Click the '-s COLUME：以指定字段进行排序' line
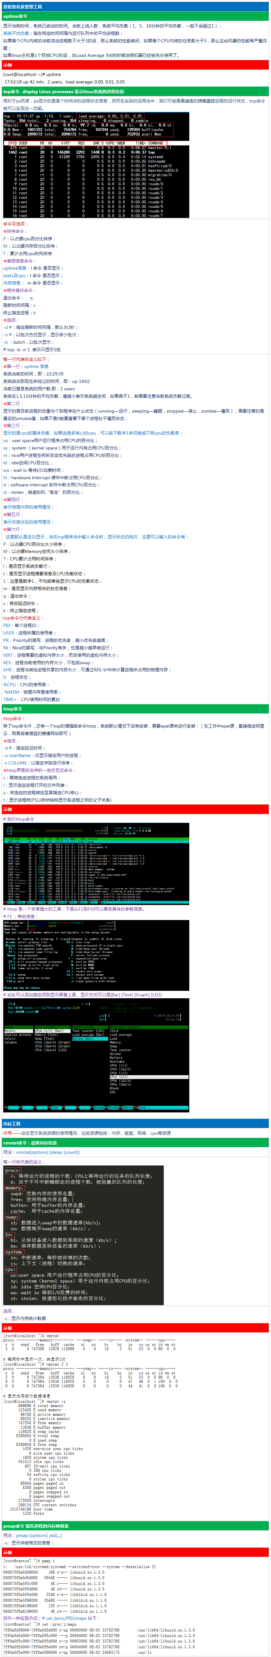271x1657 pixels. (x=39, y=763)
